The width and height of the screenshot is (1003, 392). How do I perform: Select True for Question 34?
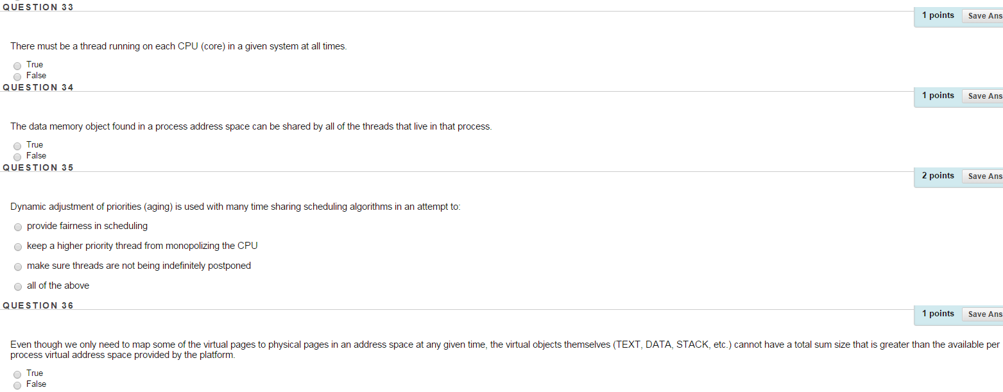17,146
